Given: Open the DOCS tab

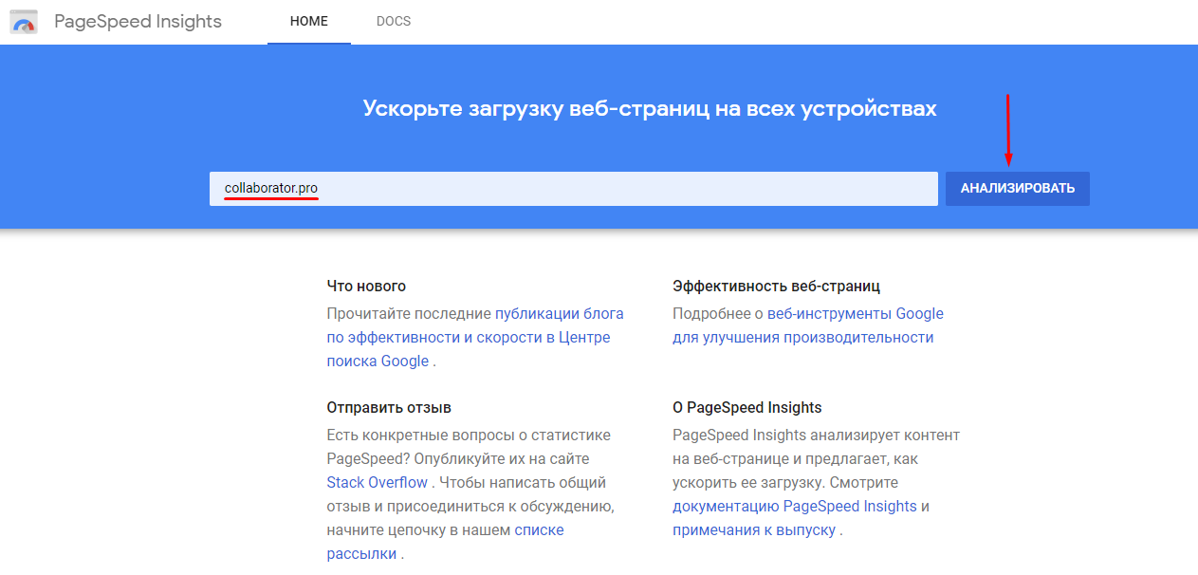Looking at the screenshot, I should (x=394, y=22).
